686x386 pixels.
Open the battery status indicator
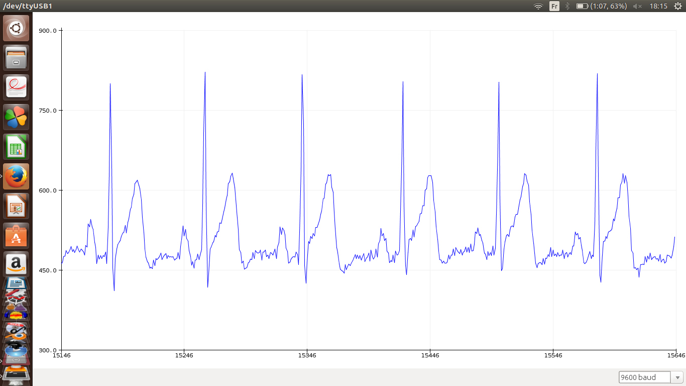click(x=602, y=6)
